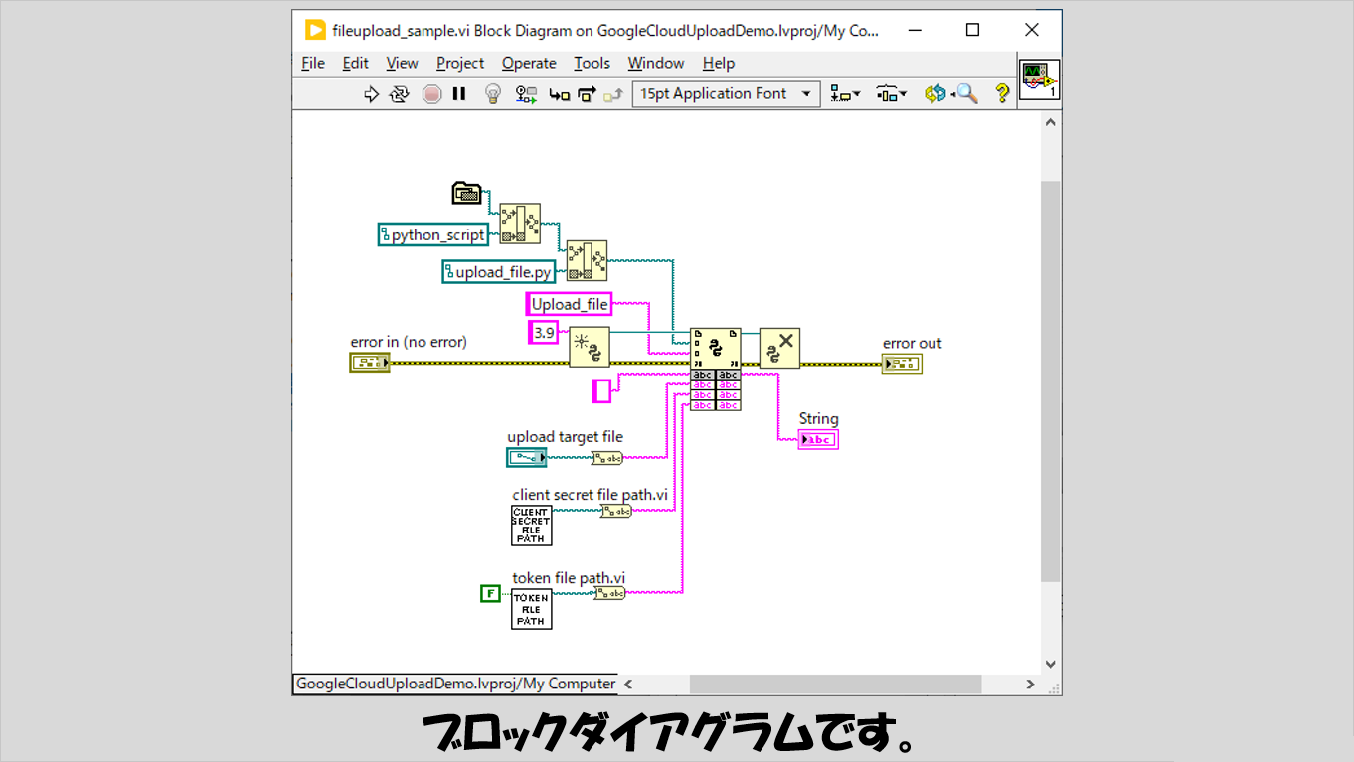The height and width of the screenshot is (762, 1354).
Task: Click the vertical scrollbar down arrow
Action: pos(1050,665)
